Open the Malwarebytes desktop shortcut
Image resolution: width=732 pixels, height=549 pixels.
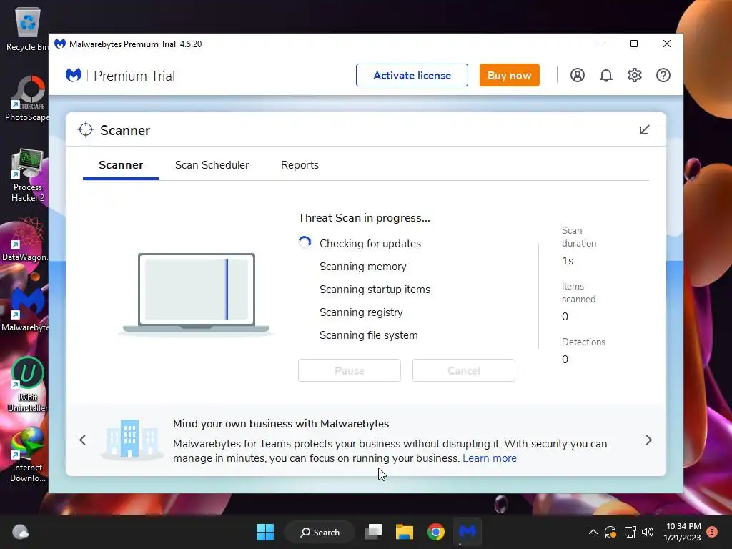pos(25,310)
